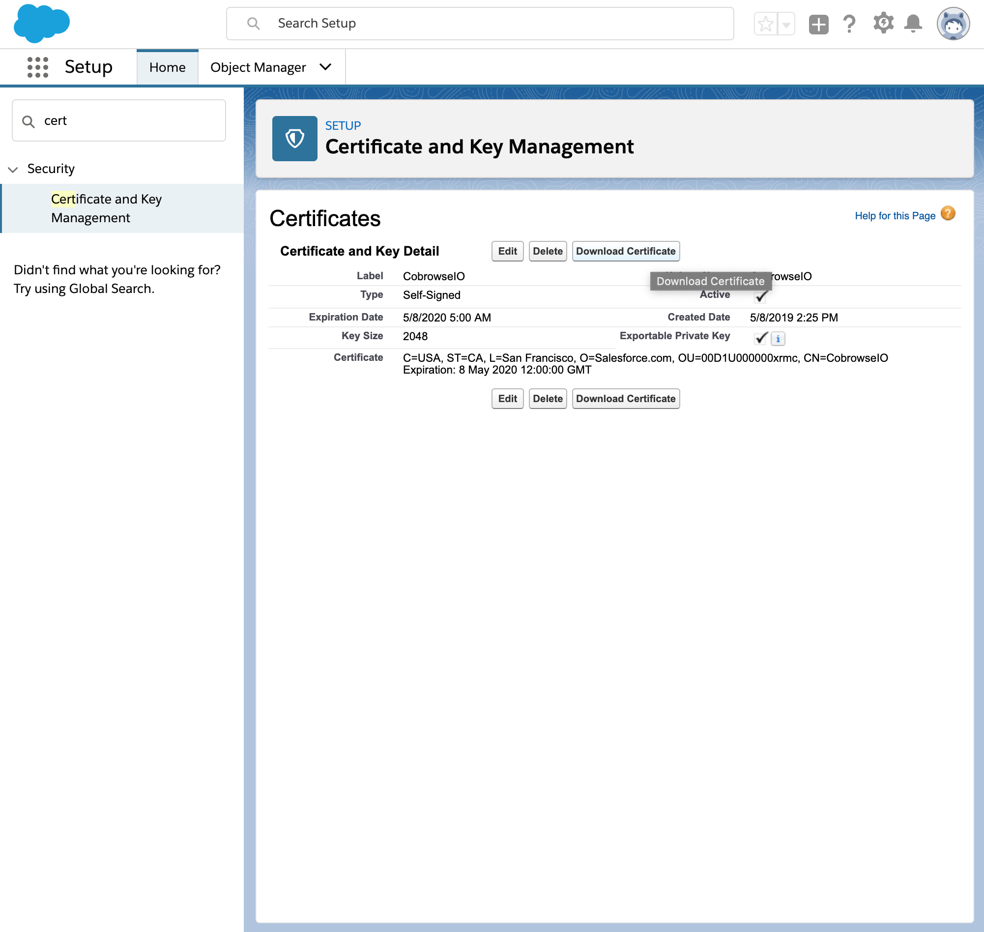Click the bottom Edit button
This screenshot has height=932, width=984.
pos(507,399)
